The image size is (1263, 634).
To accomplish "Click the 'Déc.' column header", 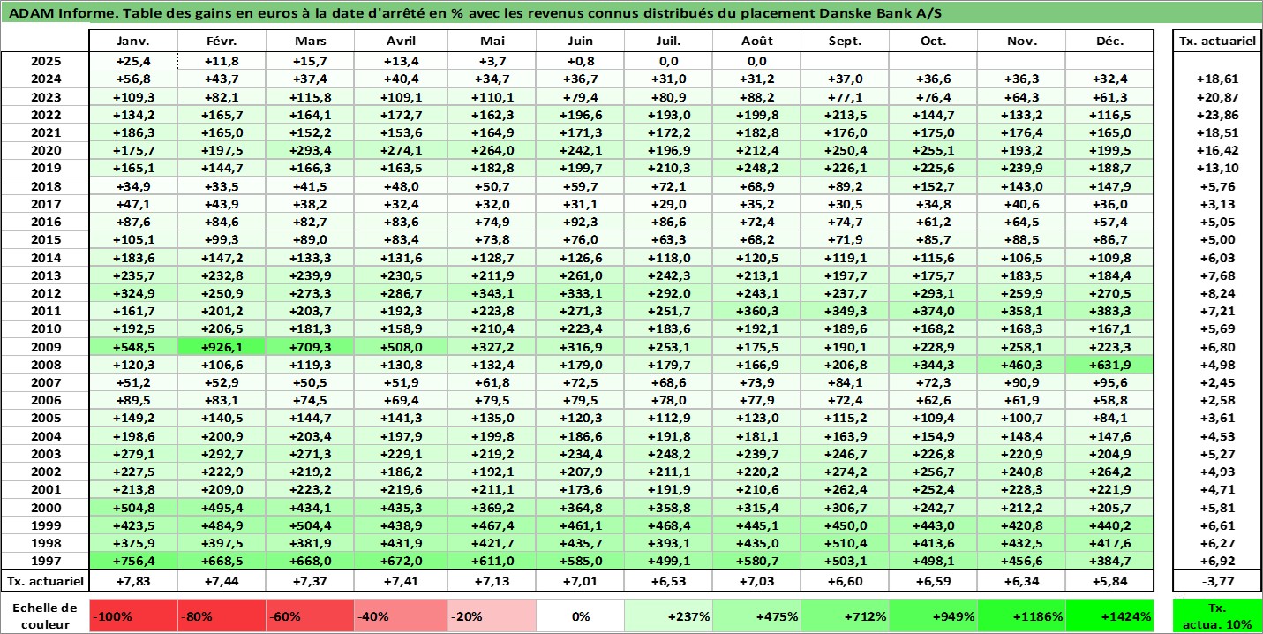I will (x=1109, y=42).
